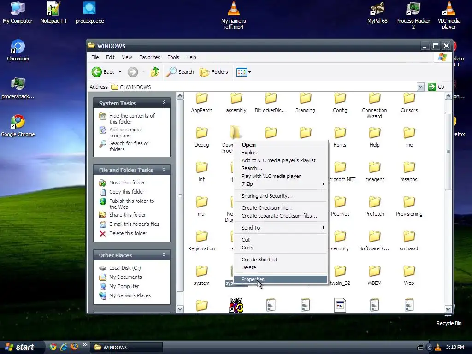
Task: Select the Debug folder
Action: 201,137
